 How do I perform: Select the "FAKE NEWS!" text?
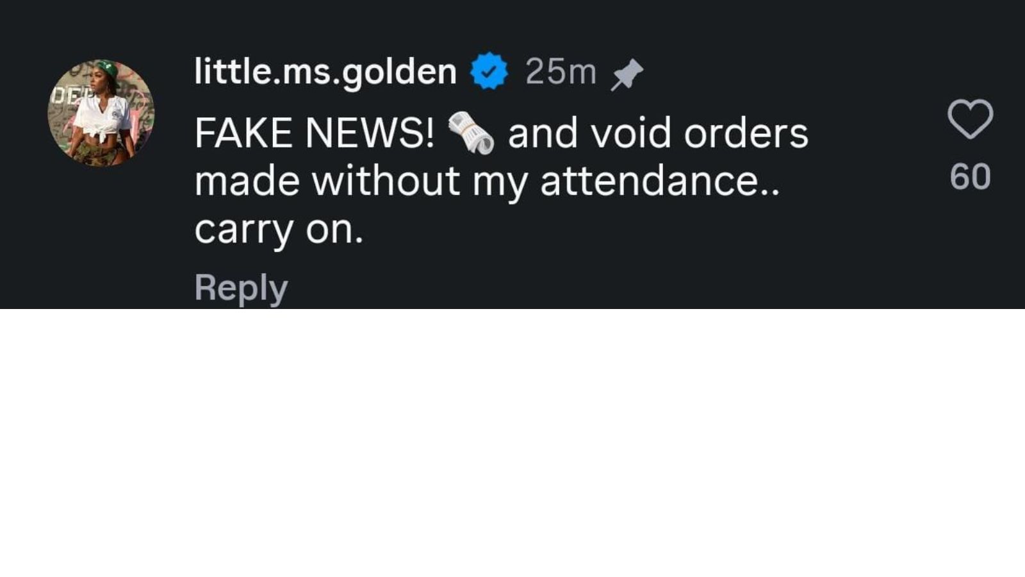click(315, 133)
